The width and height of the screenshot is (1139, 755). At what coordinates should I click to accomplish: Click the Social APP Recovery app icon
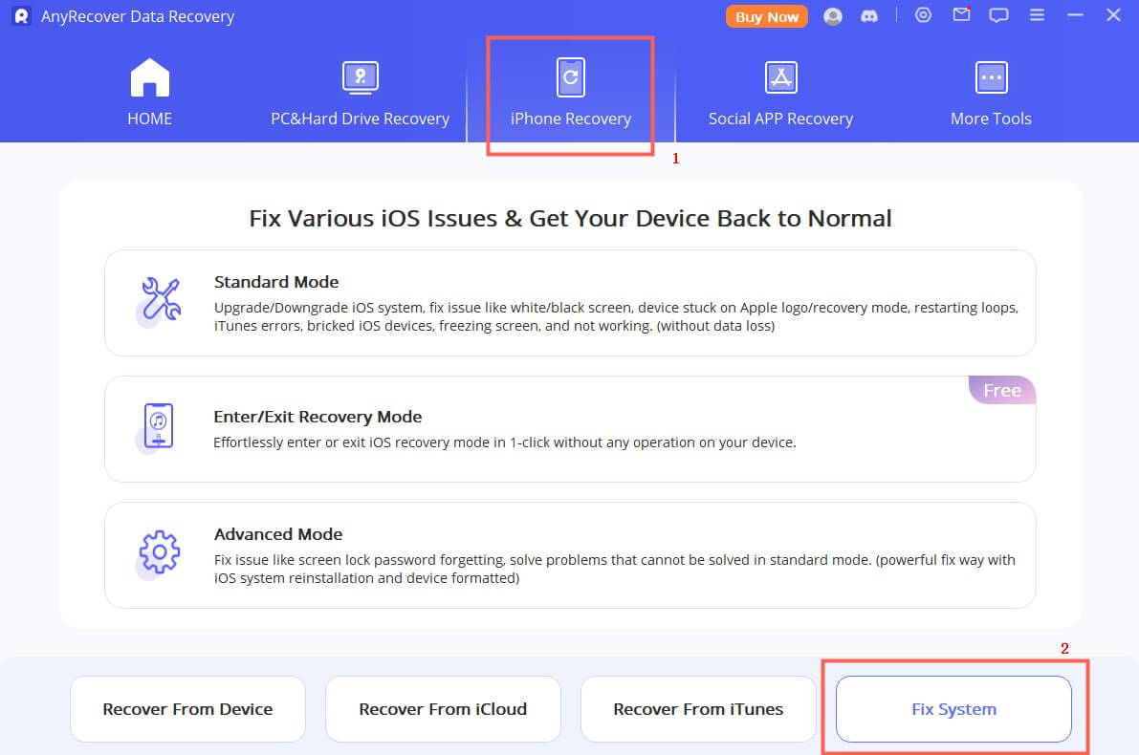[781, 77]
